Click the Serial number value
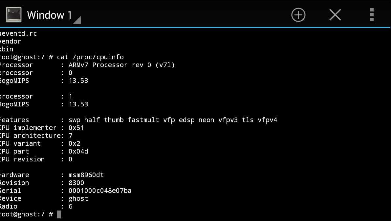391x221 pixels. [100, 191]
